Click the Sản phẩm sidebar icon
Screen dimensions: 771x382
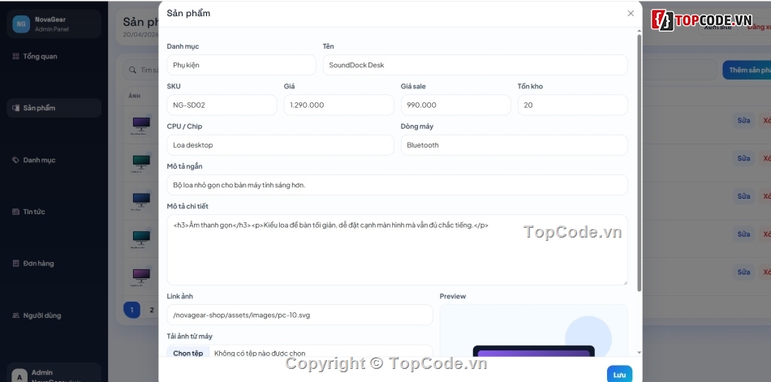coord(15,108)
